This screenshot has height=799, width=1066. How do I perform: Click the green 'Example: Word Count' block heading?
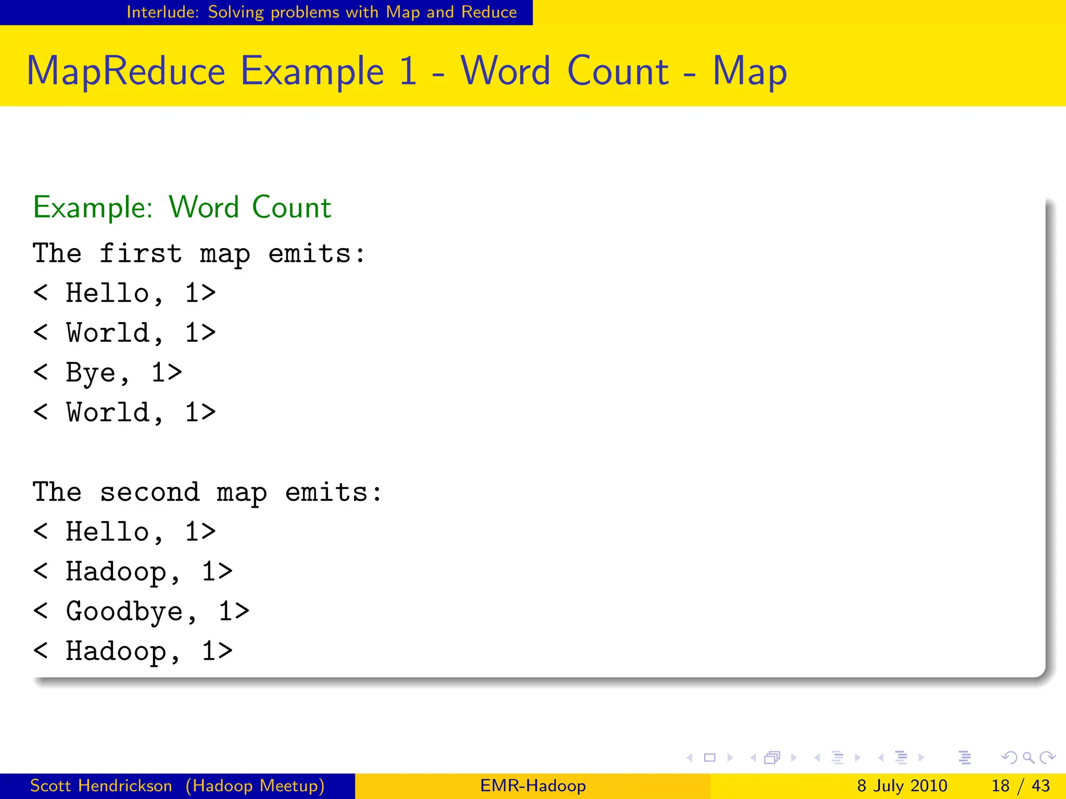click(182, 207)
